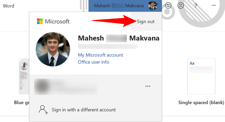Minimize the Word window
This screenshot has width=225, height=122.
click(214, 5)
